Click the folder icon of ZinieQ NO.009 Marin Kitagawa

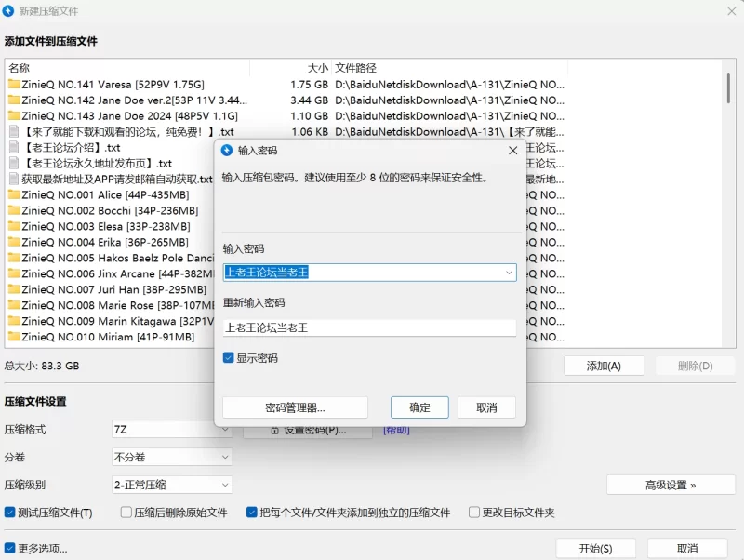pos(14,321)
